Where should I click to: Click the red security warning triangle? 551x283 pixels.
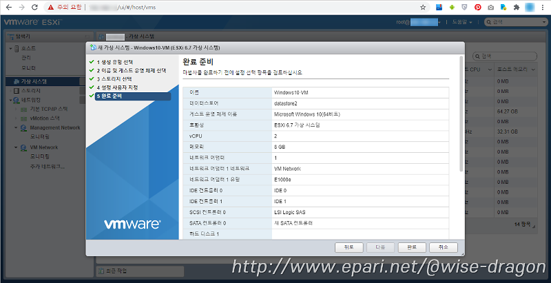pos(51,7)
